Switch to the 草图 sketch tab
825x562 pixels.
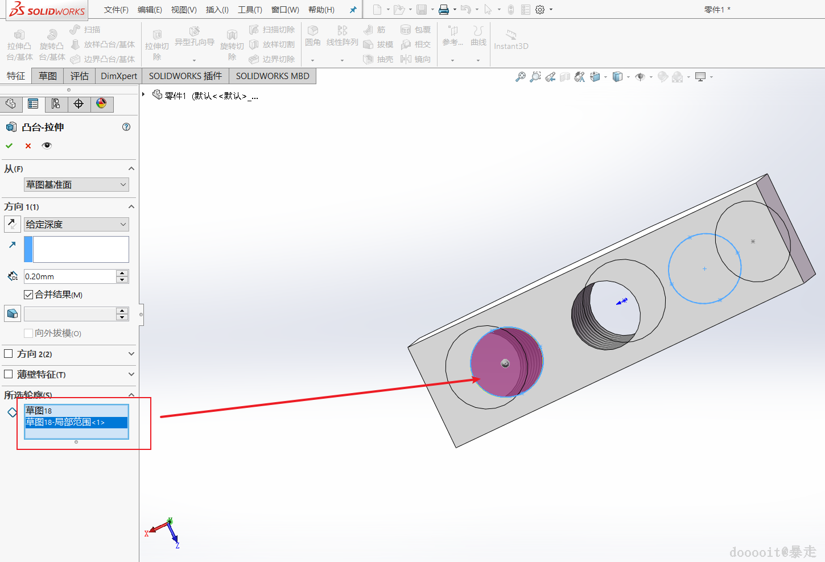(x=48, y=76)
